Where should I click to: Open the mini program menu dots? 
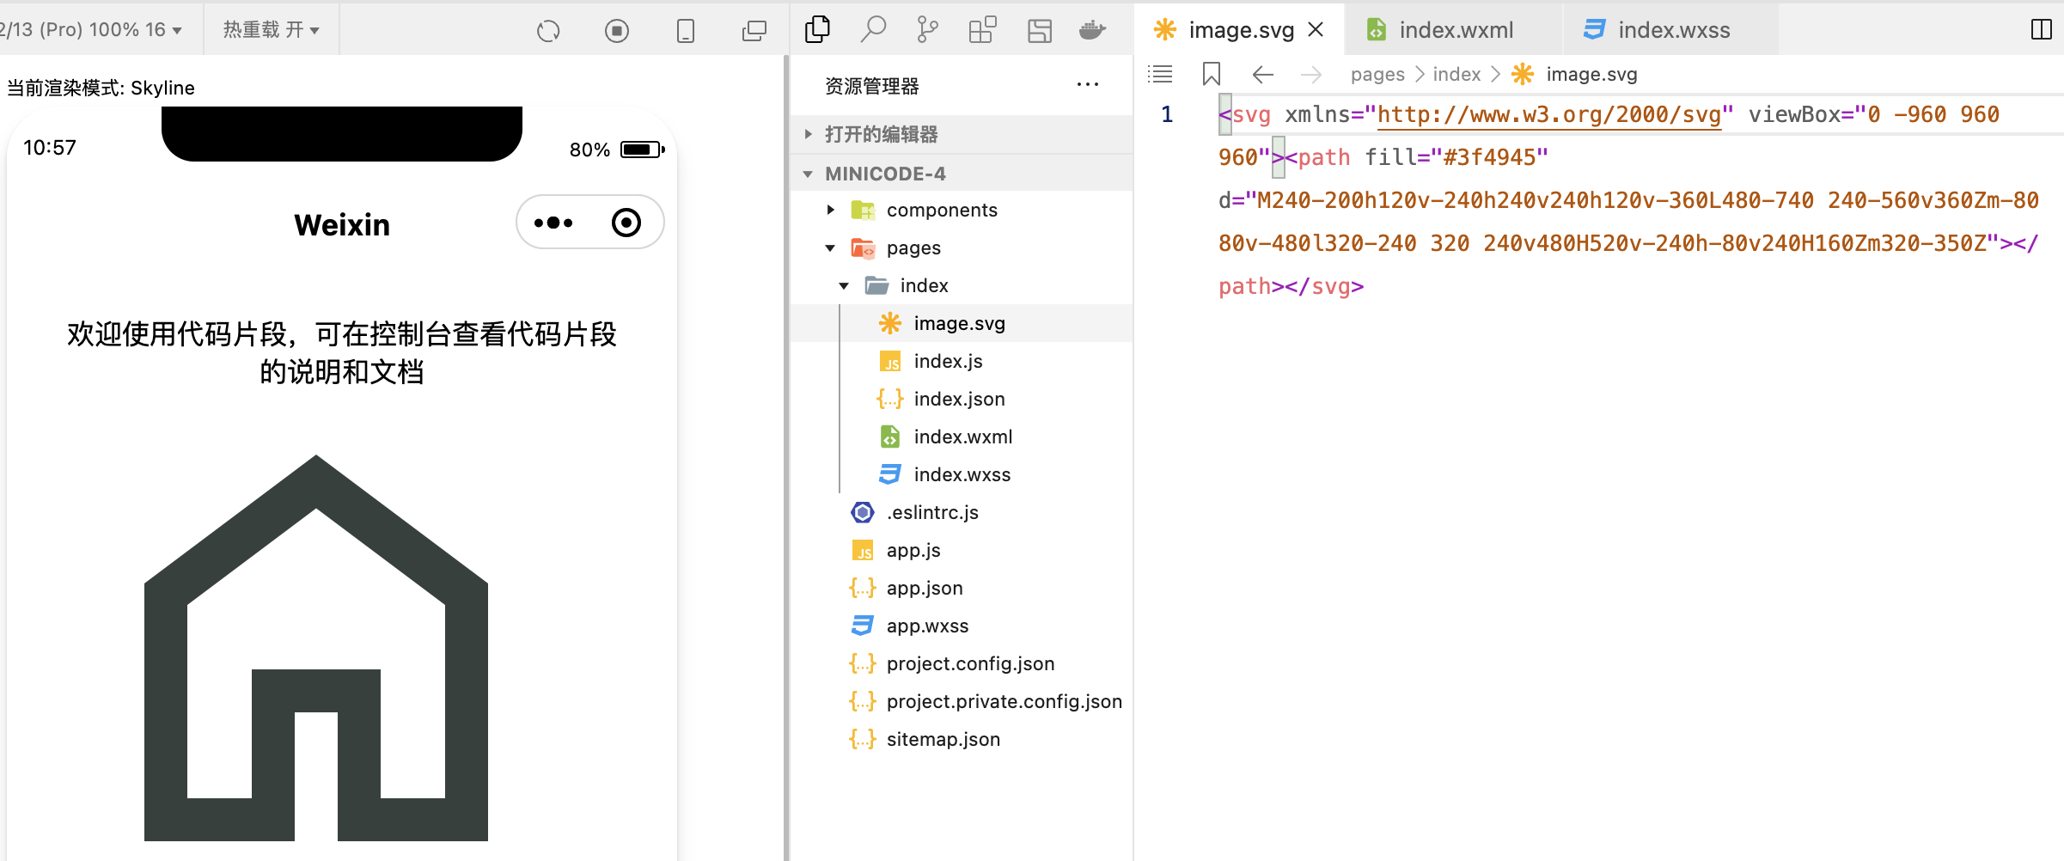coord(553,223)
